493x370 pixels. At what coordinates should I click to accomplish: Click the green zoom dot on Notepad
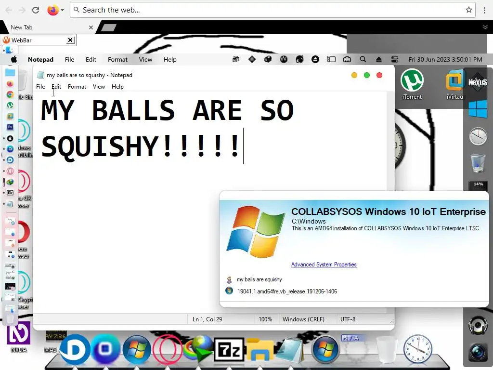point(366,75)
